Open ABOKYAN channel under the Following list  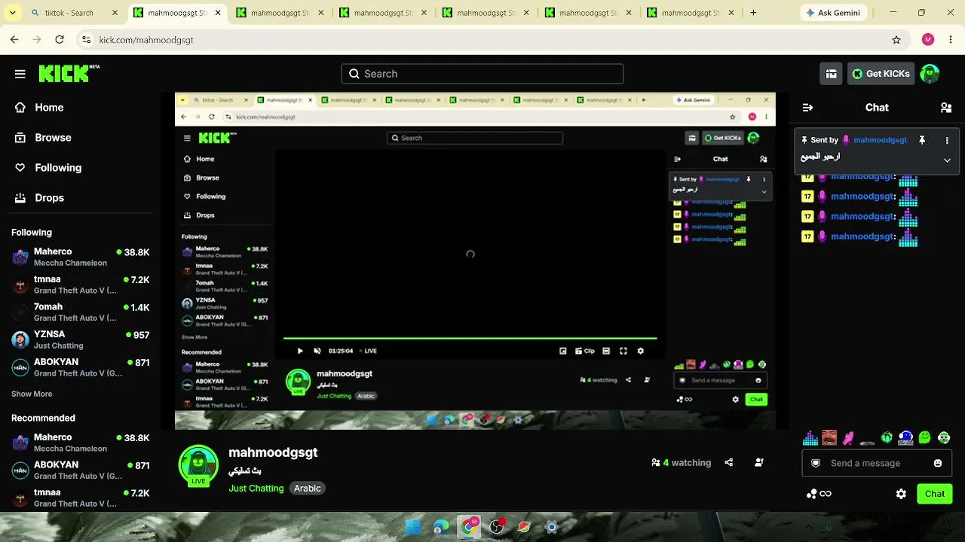[x=81, y=367]
